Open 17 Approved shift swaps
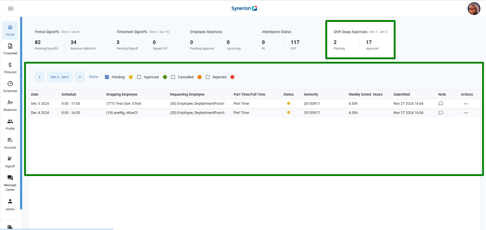 372,45
